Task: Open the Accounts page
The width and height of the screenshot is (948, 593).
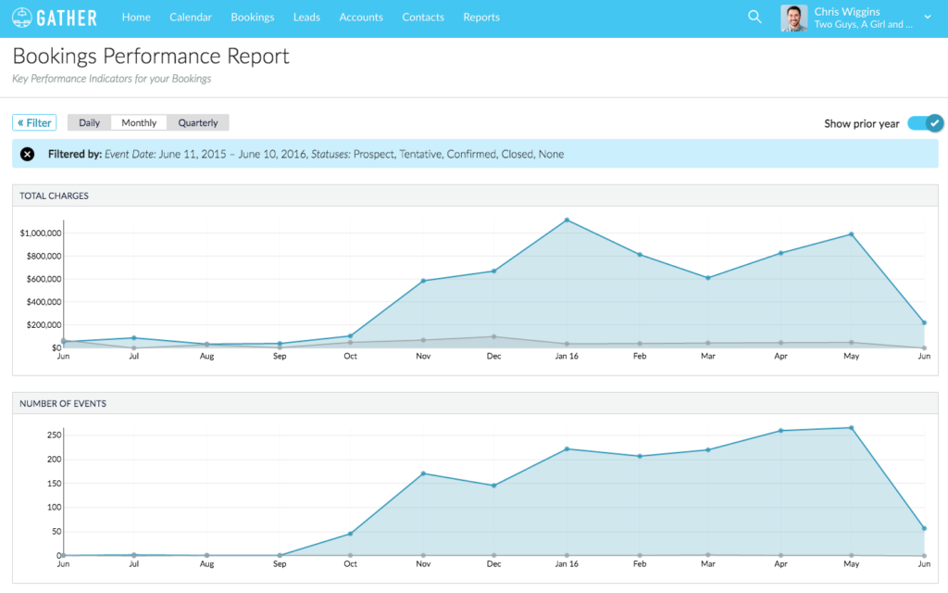Action: (x=361, y=18)
